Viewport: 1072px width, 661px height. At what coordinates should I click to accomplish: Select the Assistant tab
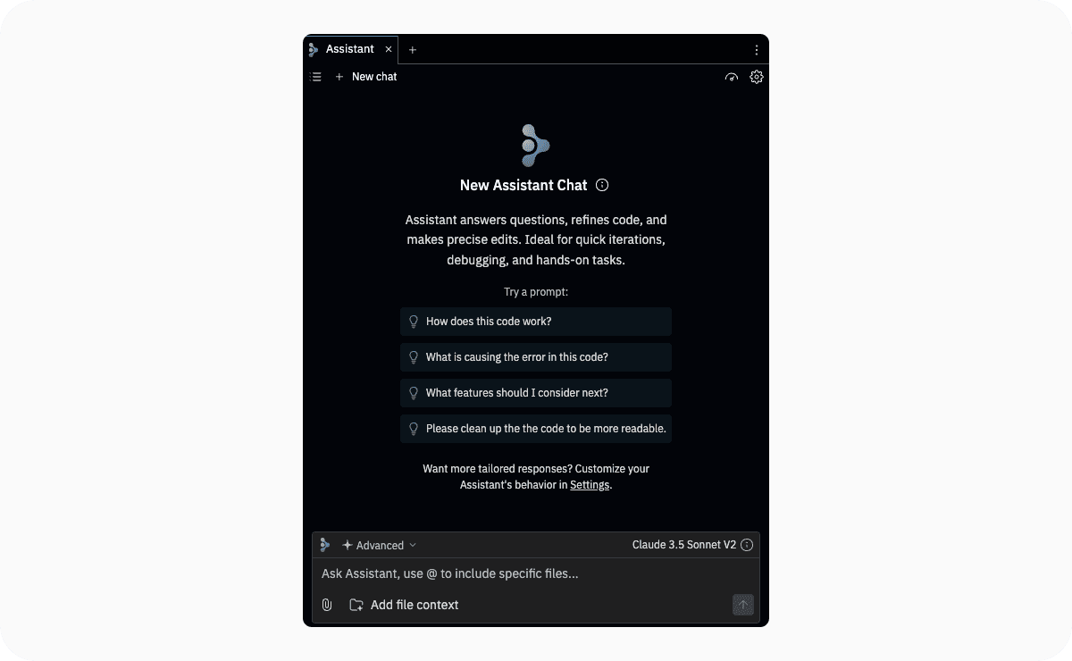point(350,49)
